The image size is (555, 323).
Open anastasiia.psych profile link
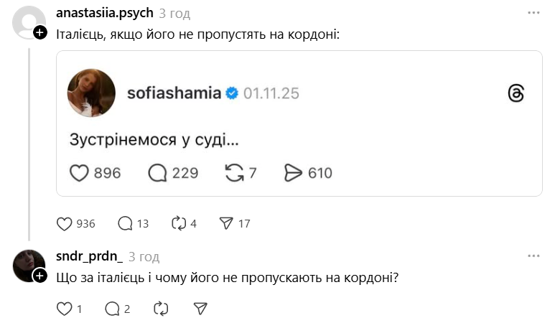[x=104, y=14]
